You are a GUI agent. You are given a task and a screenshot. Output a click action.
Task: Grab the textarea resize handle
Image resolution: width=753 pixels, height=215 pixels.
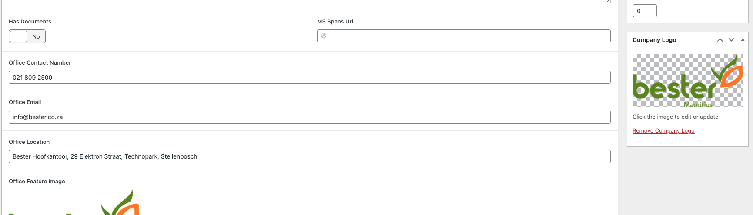[609, 1]
